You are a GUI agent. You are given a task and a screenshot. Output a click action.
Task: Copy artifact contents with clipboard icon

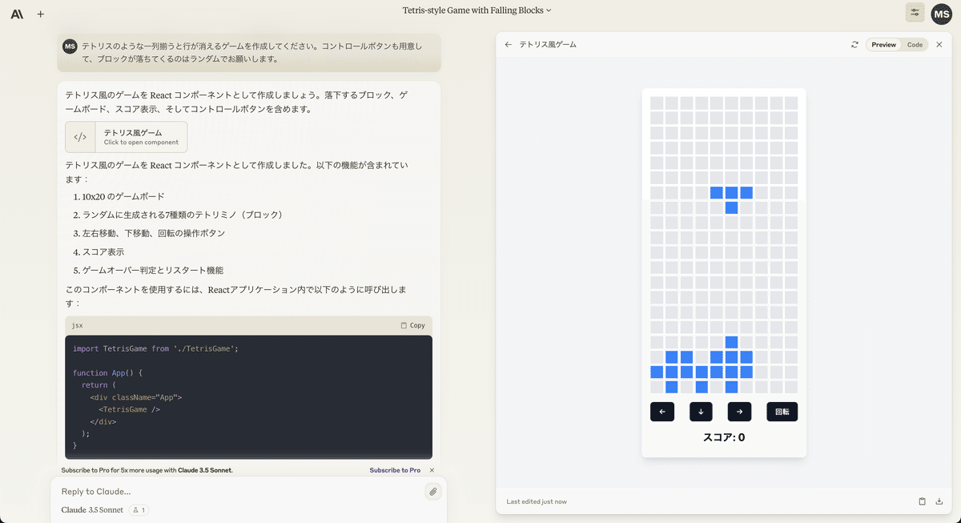pos(922,501)
